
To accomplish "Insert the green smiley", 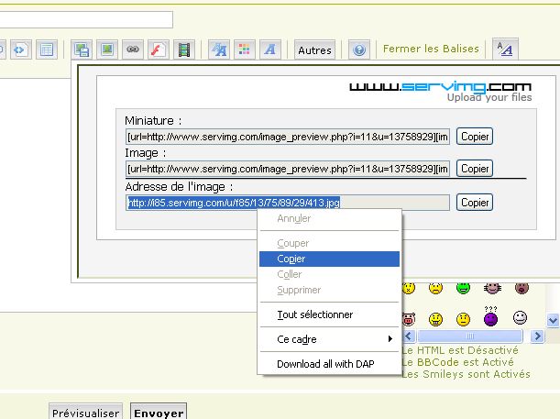I will (x=463, y=288).
